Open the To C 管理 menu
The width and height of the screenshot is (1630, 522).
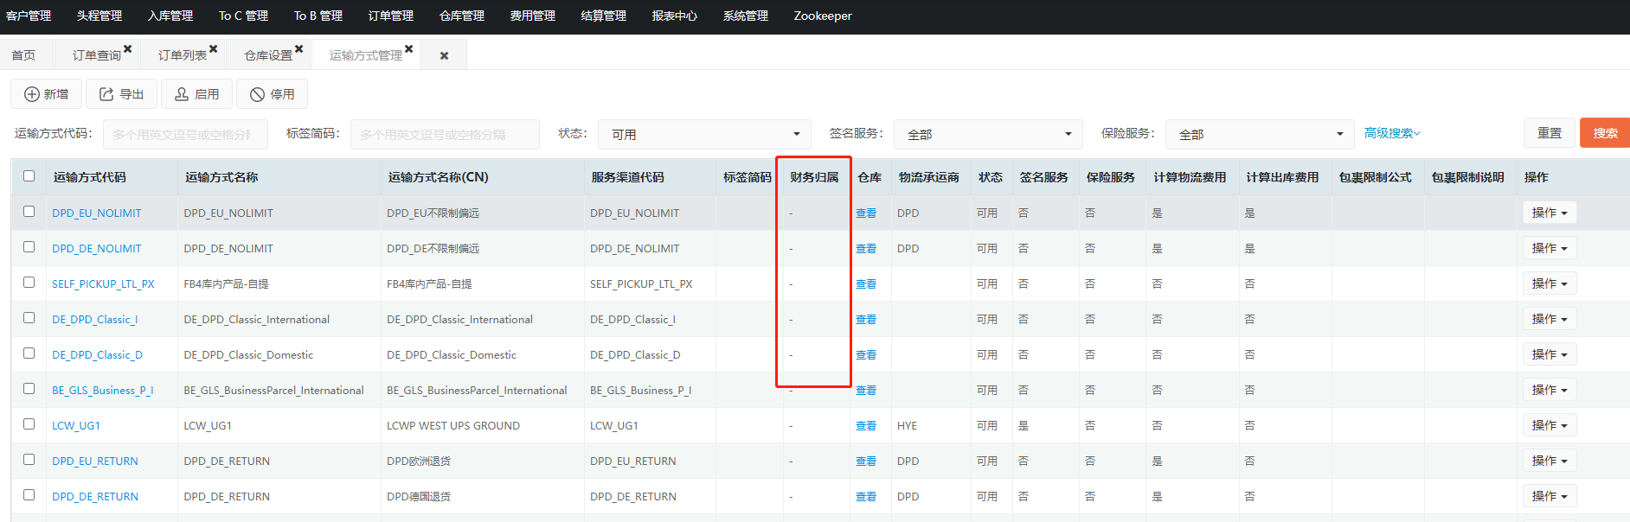(x=243, y=16)
